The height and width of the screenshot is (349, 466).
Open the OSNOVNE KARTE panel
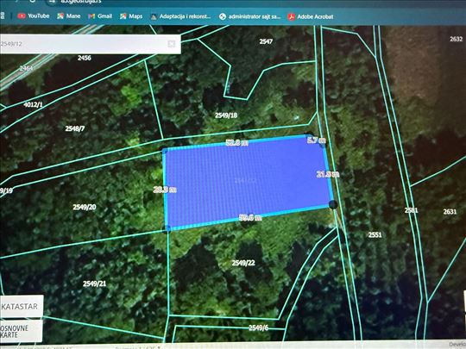21,331
